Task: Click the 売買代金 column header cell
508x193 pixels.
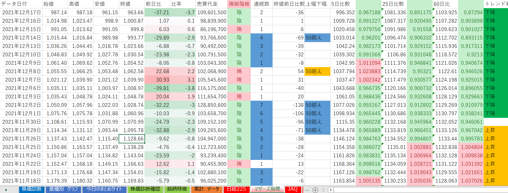Action: [211, 4]
